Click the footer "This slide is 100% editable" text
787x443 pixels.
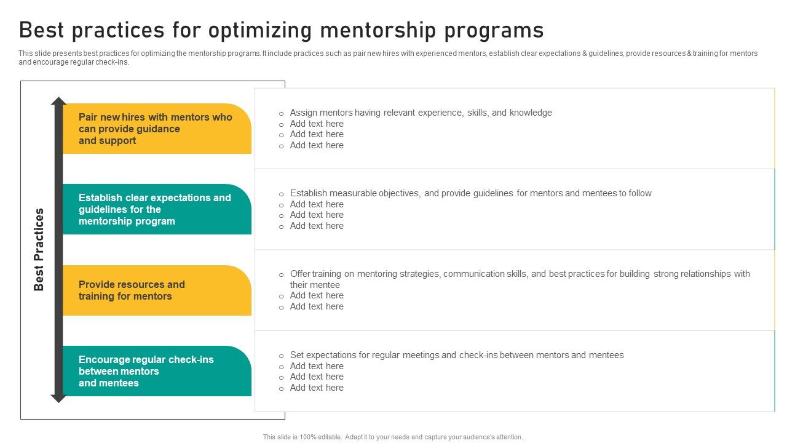click(393, 437)
